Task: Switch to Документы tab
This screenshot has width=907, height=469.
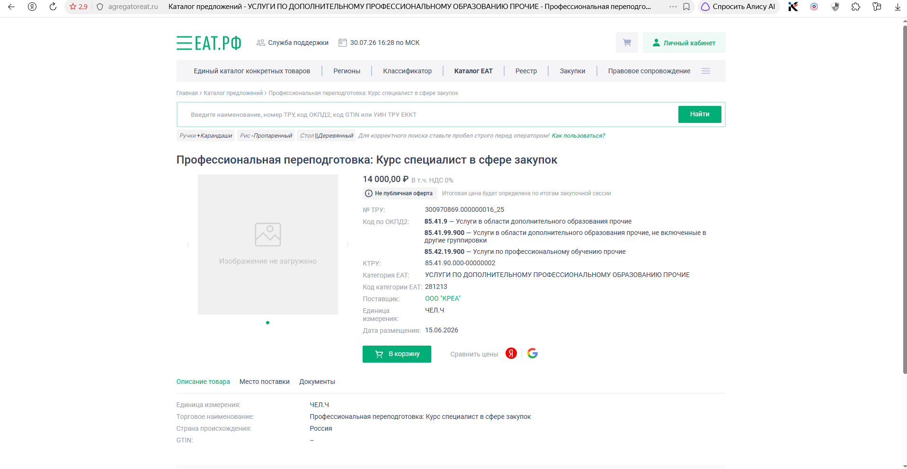Action: [x=317, y=382]
